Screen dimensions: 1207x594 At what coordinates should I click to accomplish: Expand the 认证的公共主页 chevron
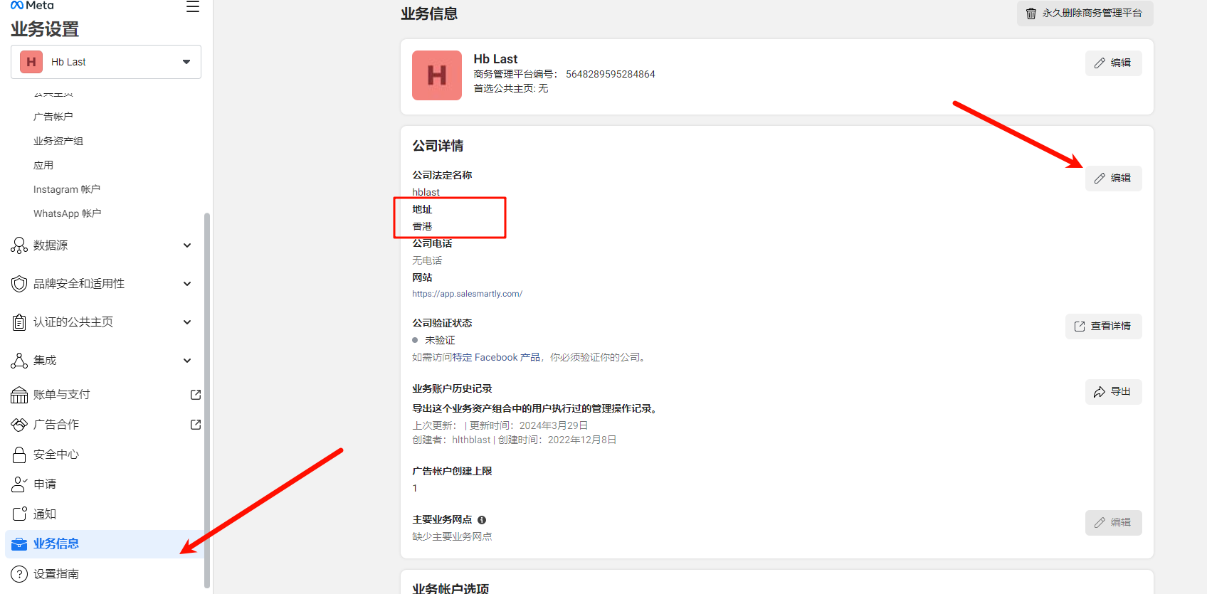click(187, 322)
